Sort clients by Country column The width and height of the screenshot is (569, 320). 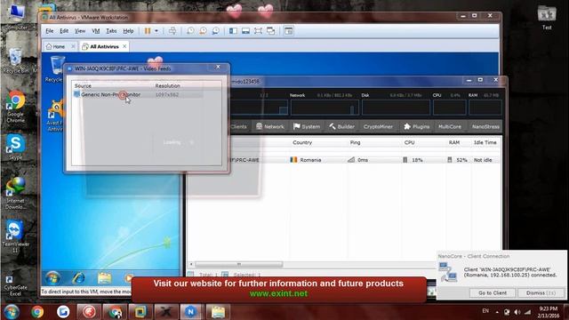point(302,142)
